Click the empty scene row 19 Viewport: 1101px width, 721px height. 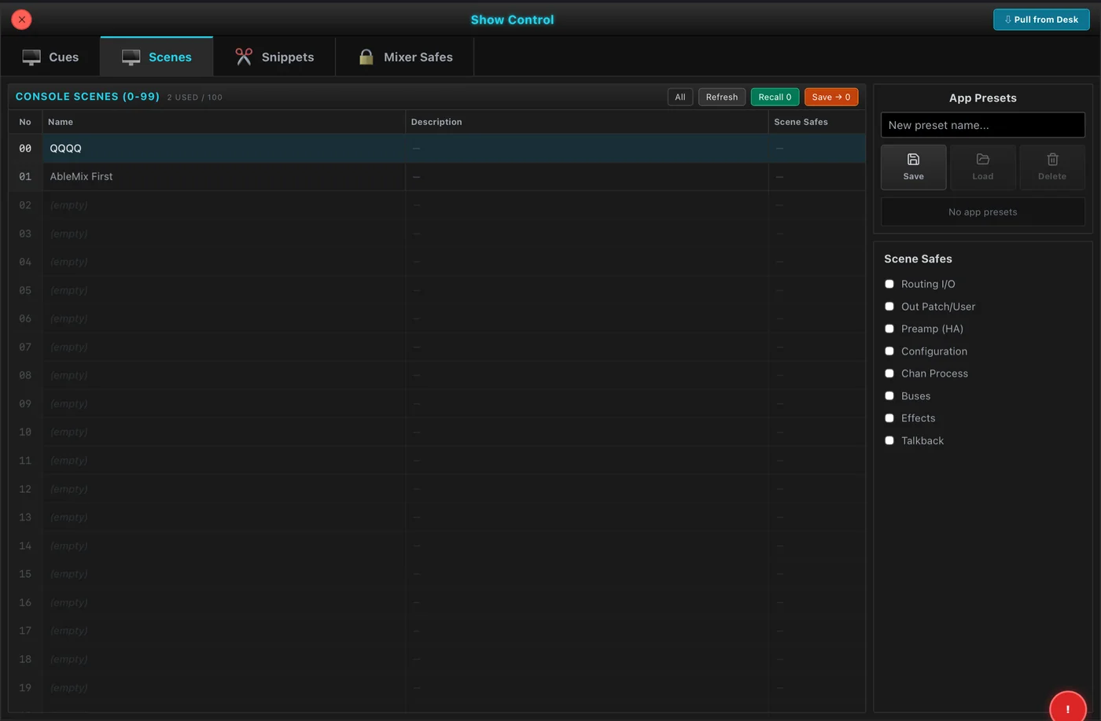pos(436,687)
